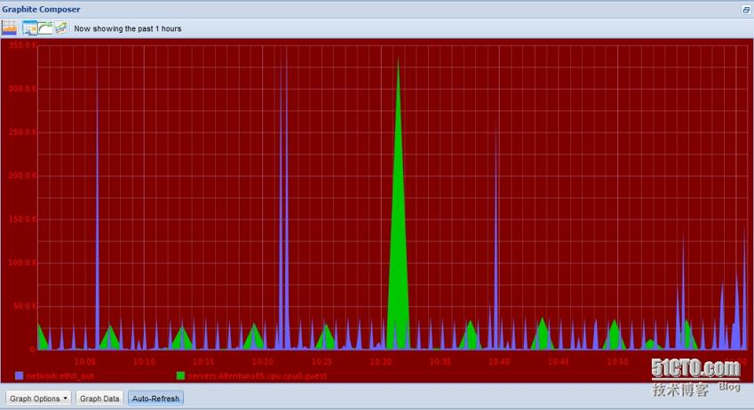Click the servers cpu.cpu0.guest legend label

click(258, 376)
